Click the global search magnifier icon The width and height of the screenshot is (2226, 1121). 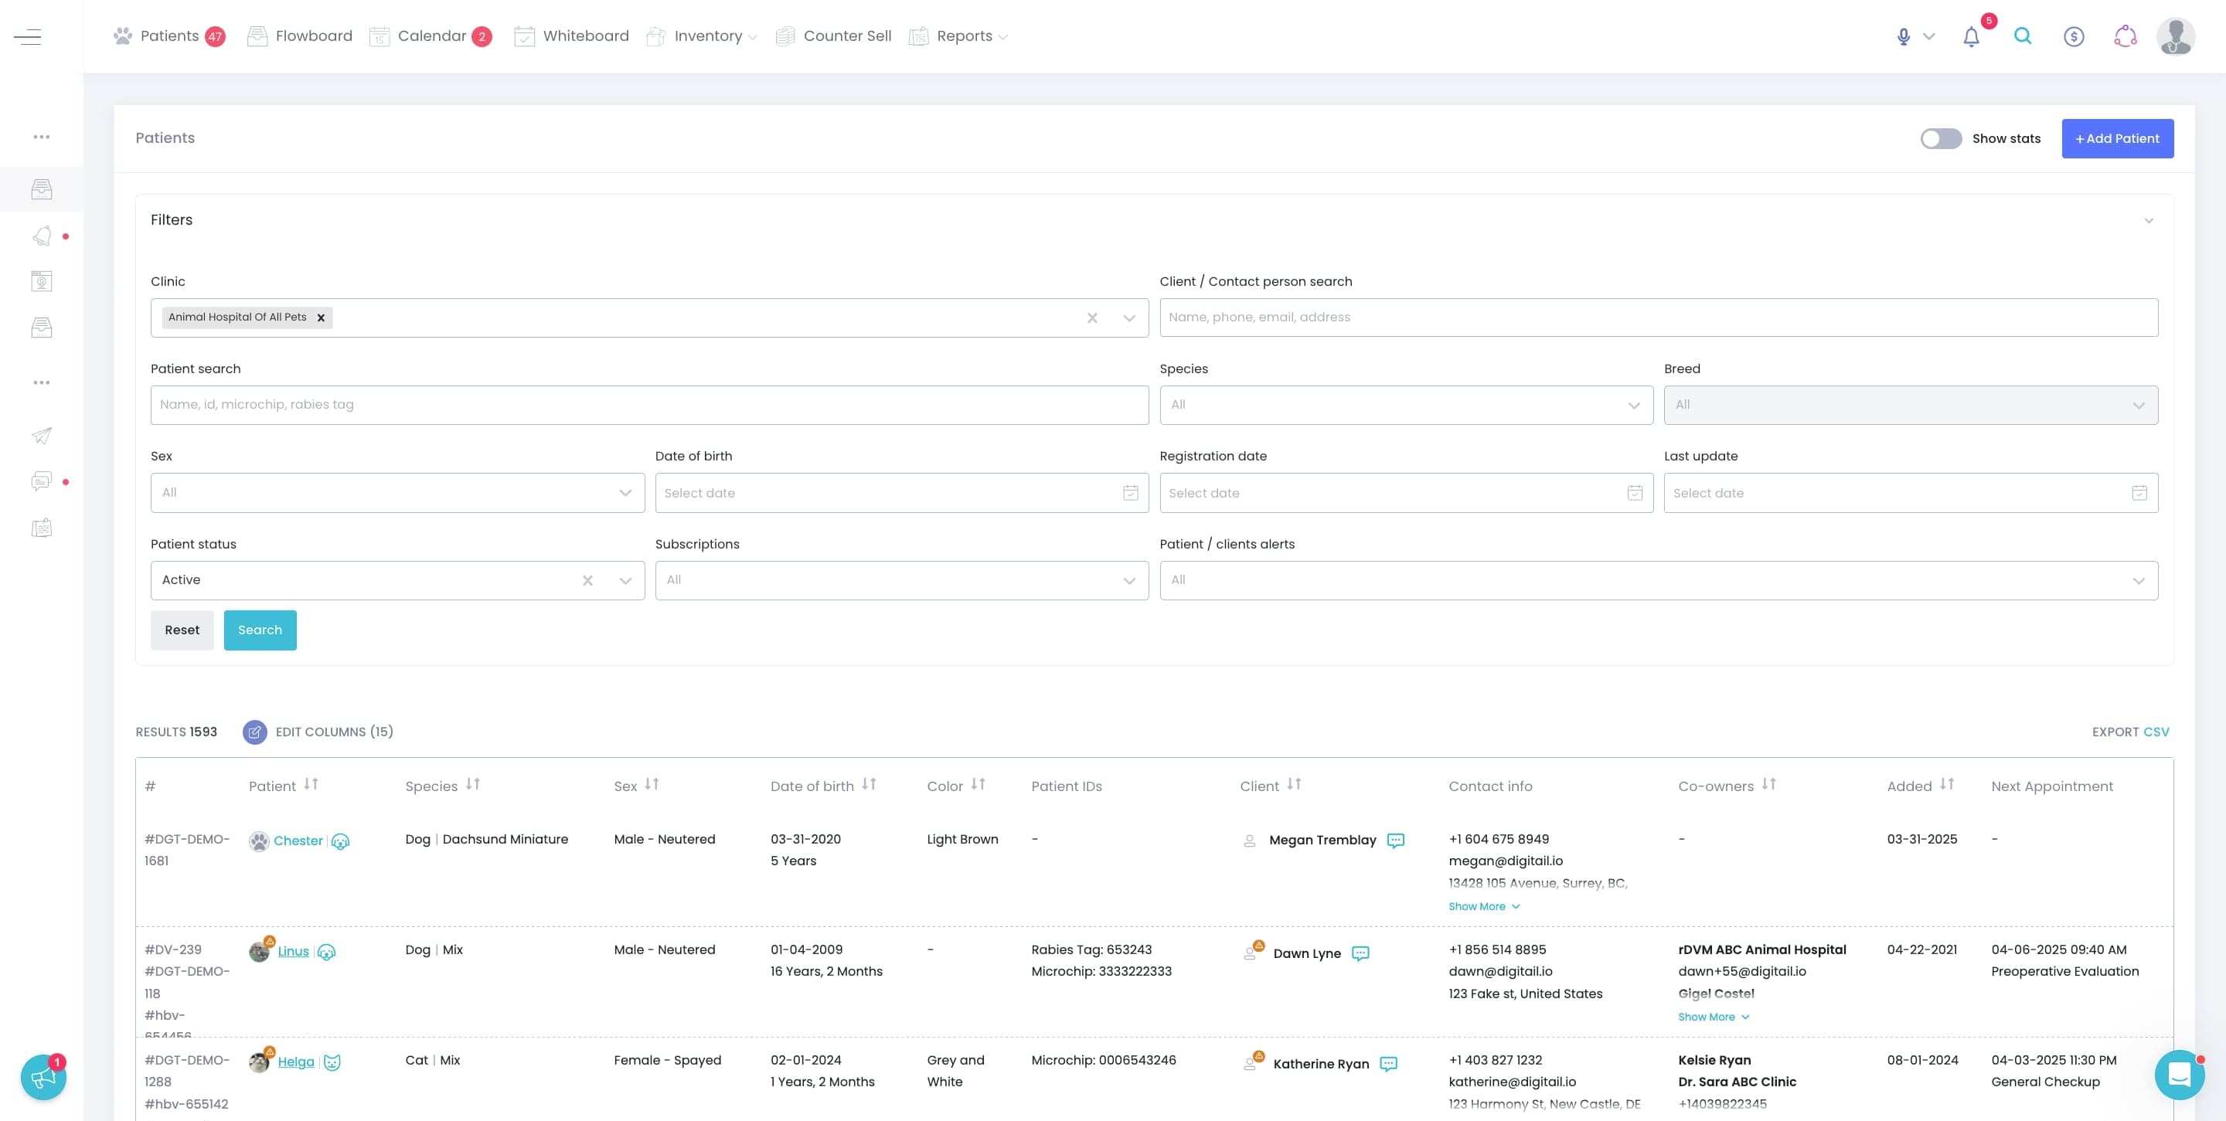[x=2022, y=36]
